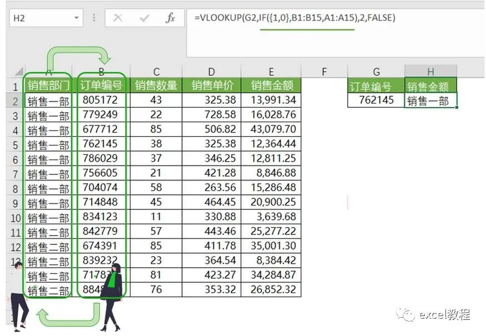The height and width of the screenshot is (336, 486).
Task: Click into the VLOOKUP formula bar text
Action: click(x=295, y=17)
